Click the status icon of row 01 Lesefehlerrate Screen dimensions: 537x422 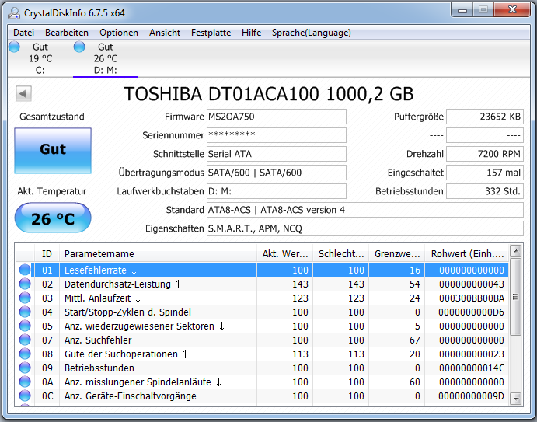tap(25, 270)
